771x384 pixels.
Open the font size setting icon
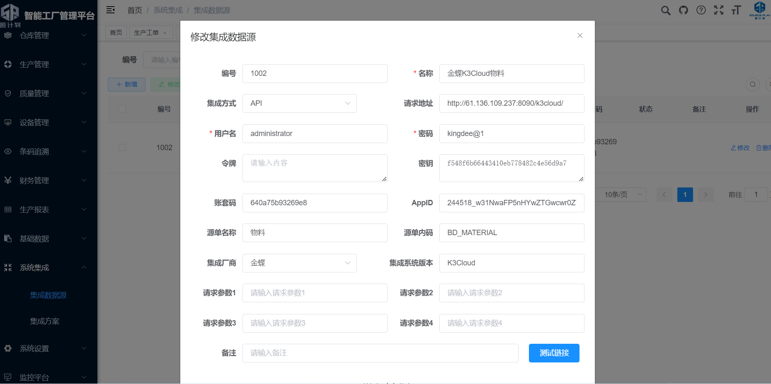pyautogui.click(x=736, y=10)
